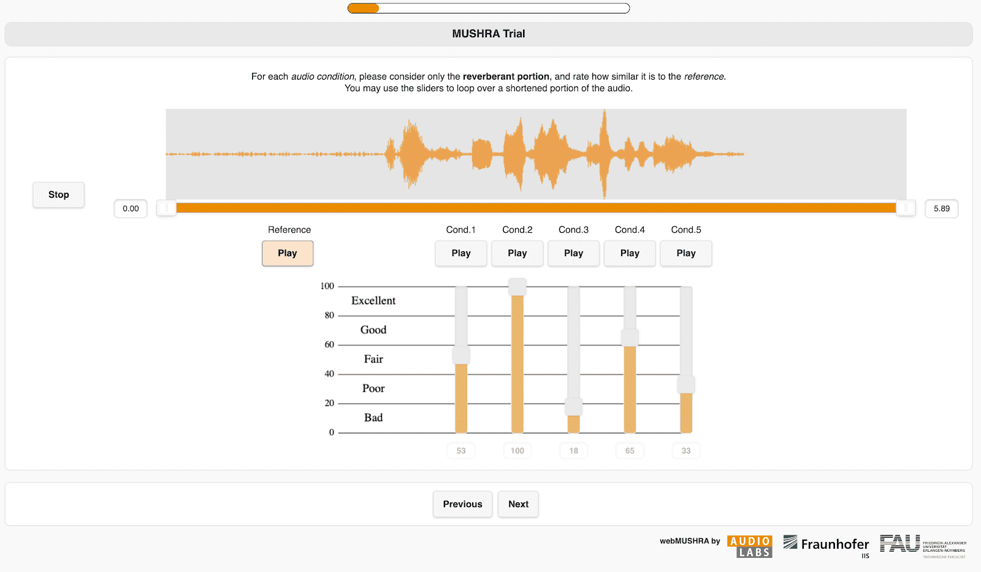Click the Cond.5 rating slider handle
The height and width of the screenshot is (572, 981).
(x=686, y=385)
